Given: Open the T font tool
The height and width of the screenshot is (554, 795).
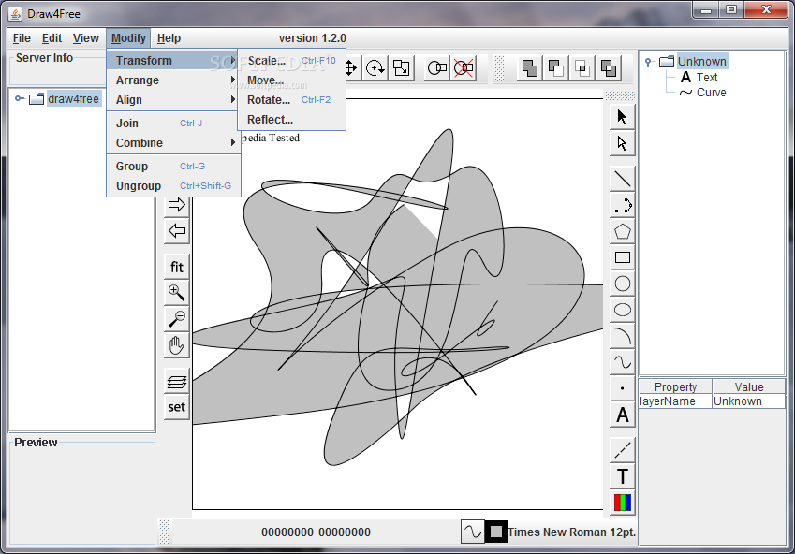Looking at the screenshot, I should pos(622,476).
